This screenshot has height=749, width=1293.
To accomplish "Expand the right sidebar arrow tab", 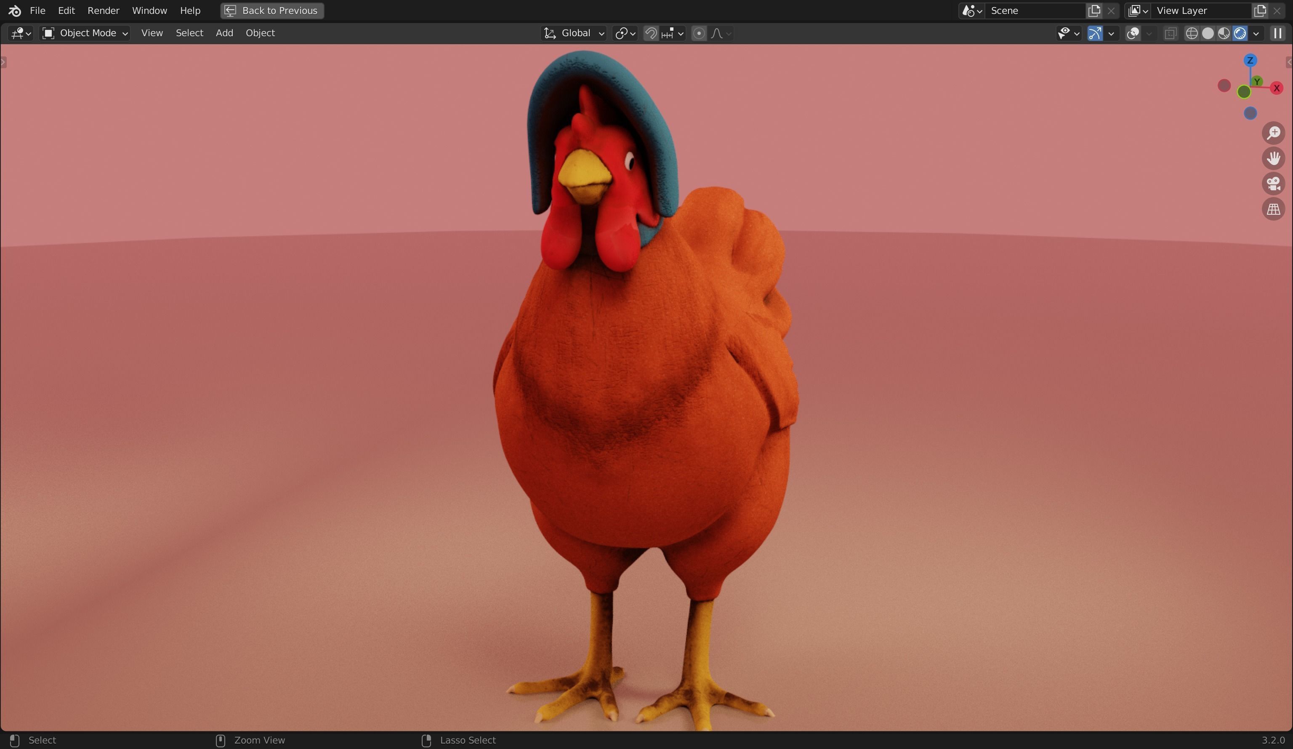I will (x=1289, y=63).
